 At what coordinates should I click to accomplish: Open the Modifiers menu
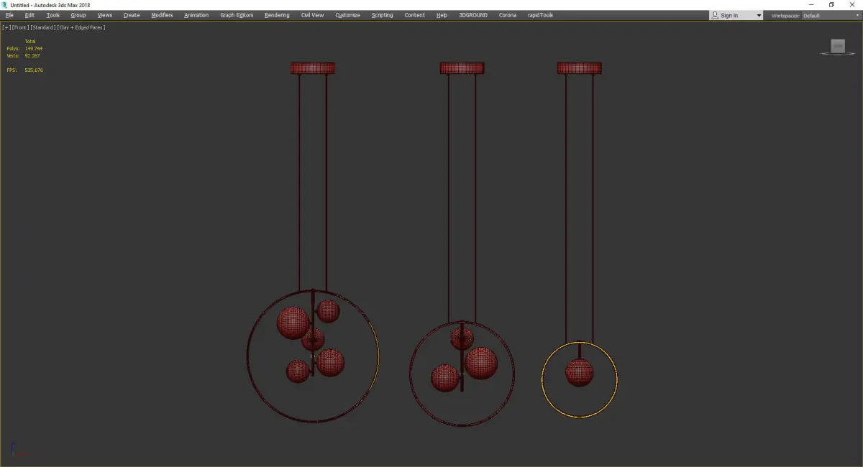(x=162, y=15)
